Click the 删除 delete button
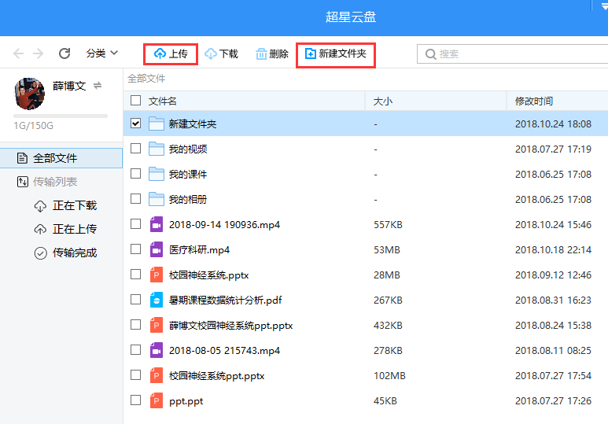The image size is (608, 424). 272,54
